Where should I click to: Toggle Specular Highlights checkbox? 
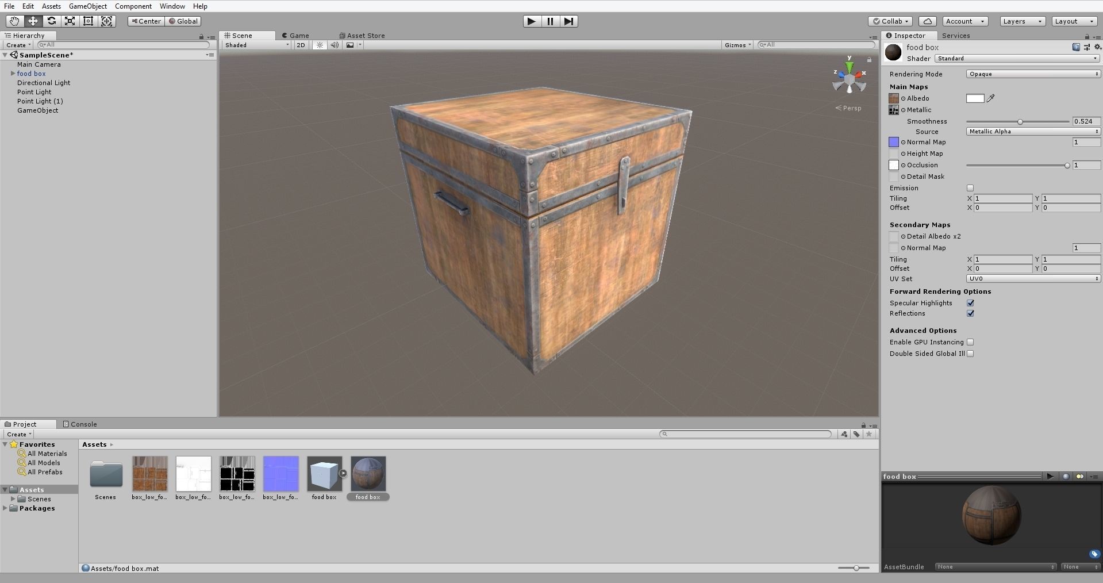(x=970, y=303)
